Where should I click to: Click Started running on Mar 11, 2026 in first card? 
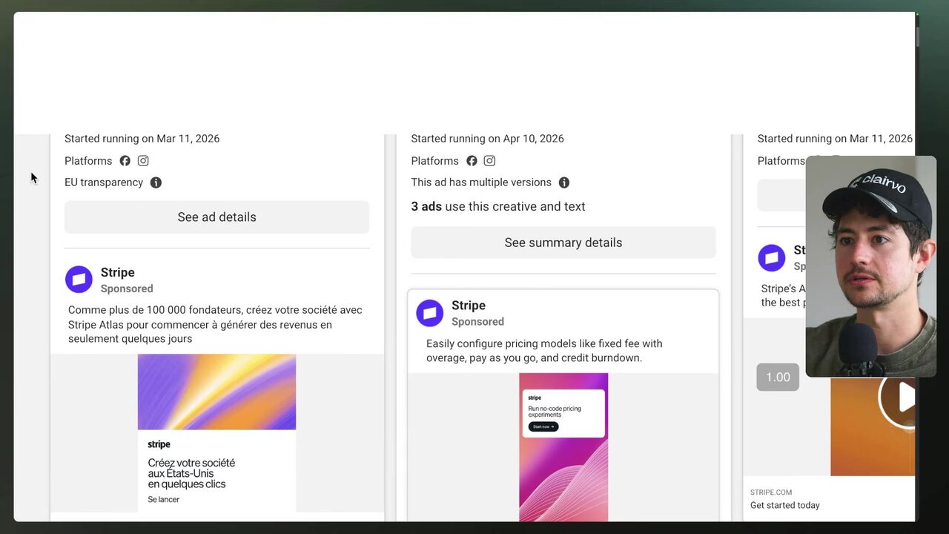pos(142,139)
